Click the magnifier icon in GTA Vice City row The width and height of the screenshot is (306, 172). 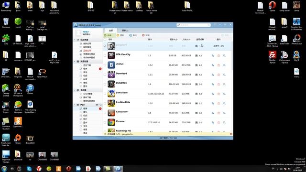(x=224, y=55)
